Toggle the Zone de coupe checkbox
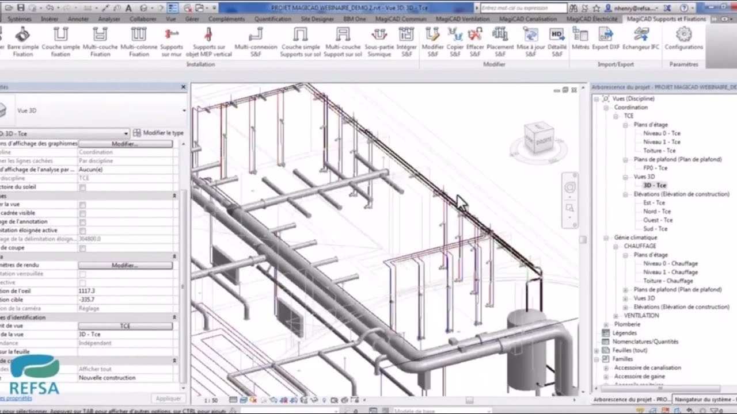The image size is (737, 414). pos(82,248)
